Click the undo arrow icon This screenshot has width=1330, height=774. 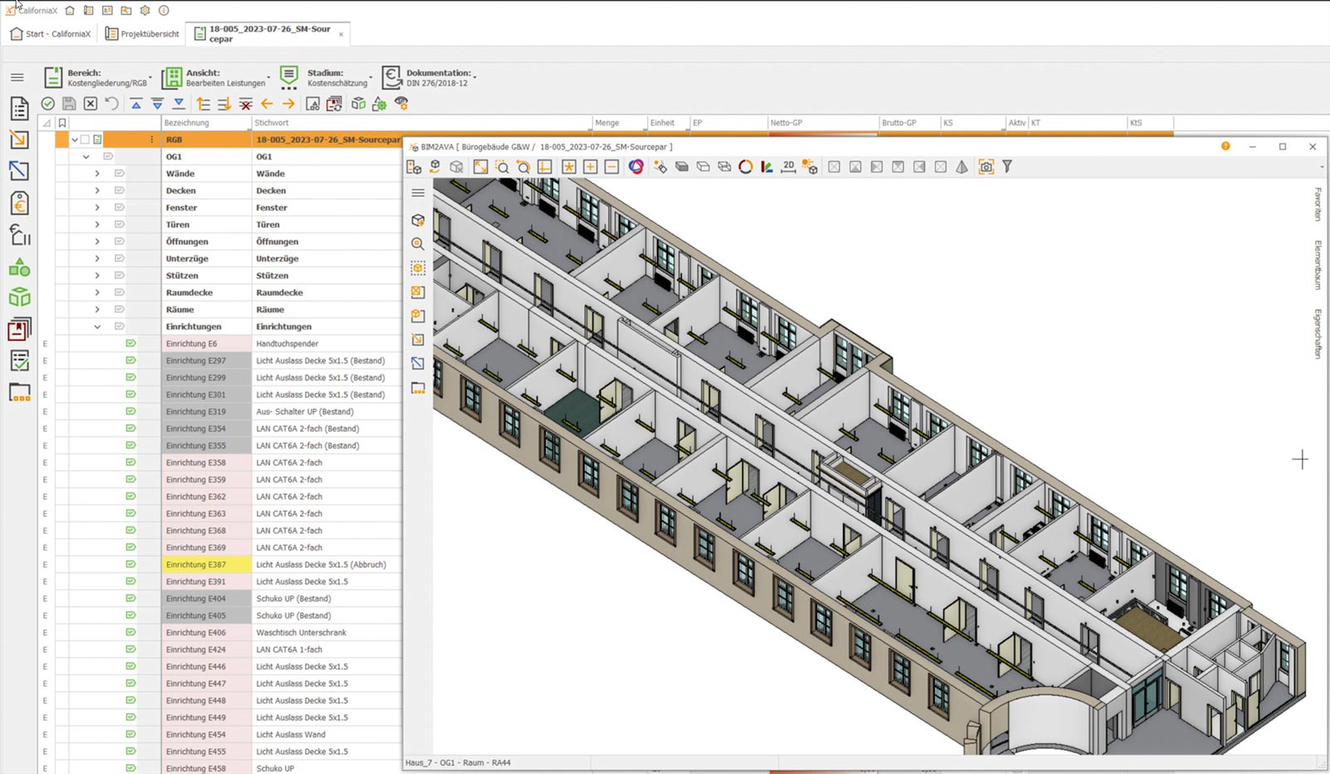point(111,104)
